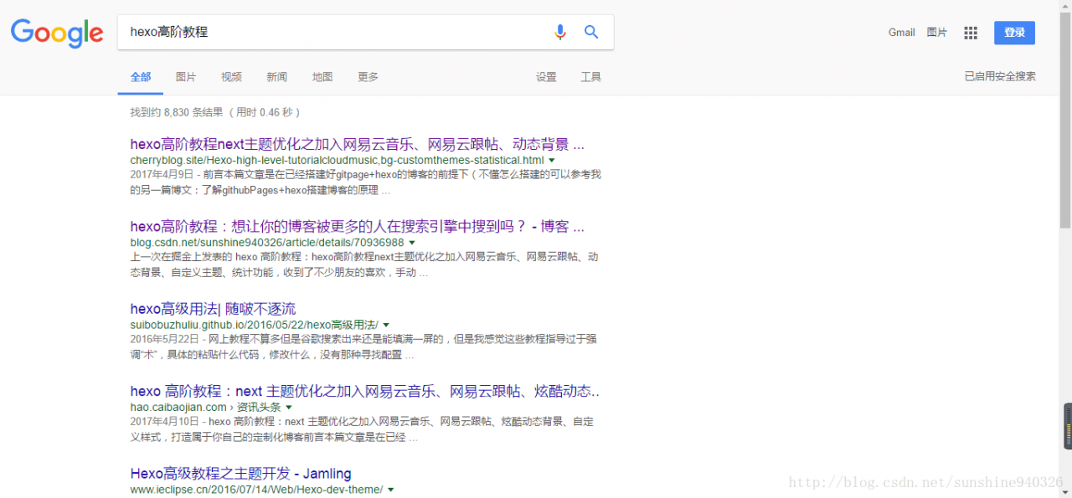Expand arrow beside www.ieclipse.cn URL
The width and height of the screenshot is (1072, 498).
tap(391, 490)
